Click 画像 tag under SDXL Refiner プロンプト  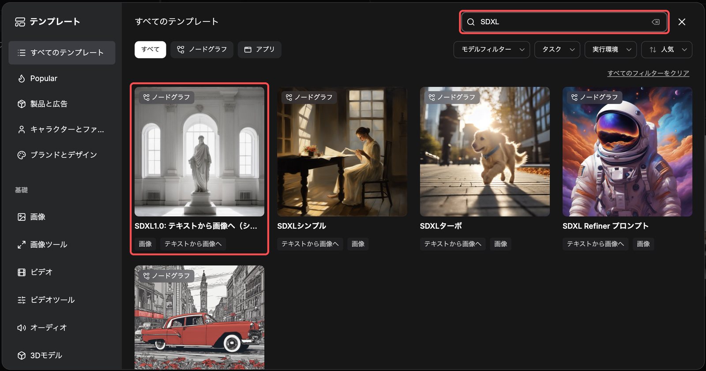(643, 244)
